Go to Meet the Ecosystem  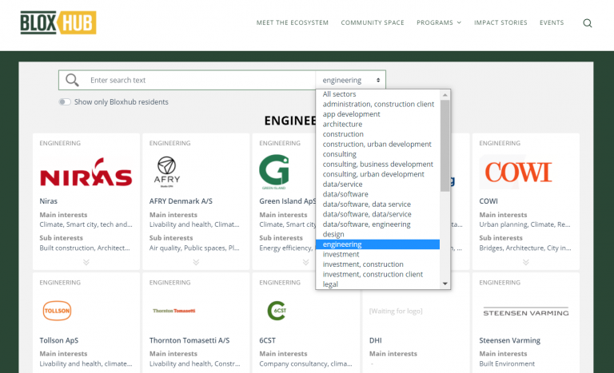pos(293,22)
